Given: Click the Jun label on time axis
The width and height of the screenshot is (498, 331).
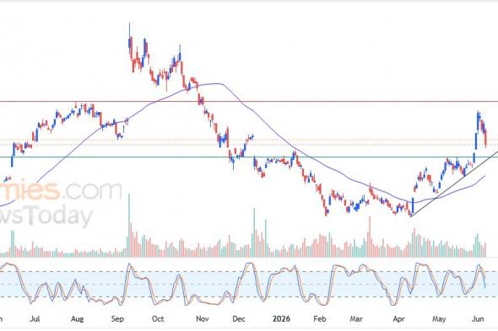Looking at the screenshot, I should pos(478,318).
